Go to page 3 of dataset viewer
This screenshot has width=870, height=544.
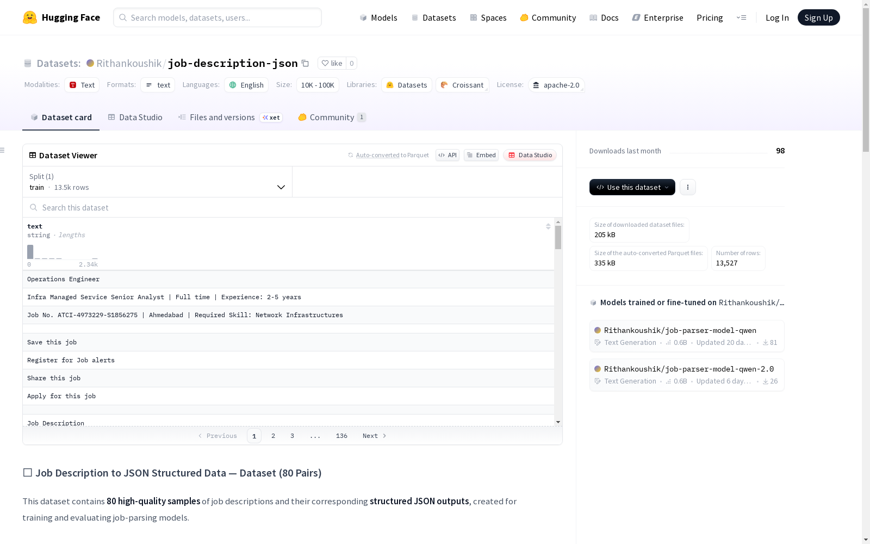pyautogui.click(x=292, y=436)
